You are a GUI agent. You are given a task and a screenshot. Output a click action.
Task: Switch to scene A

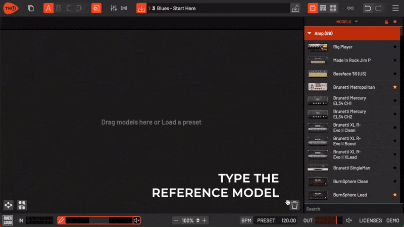click(48, 9)
